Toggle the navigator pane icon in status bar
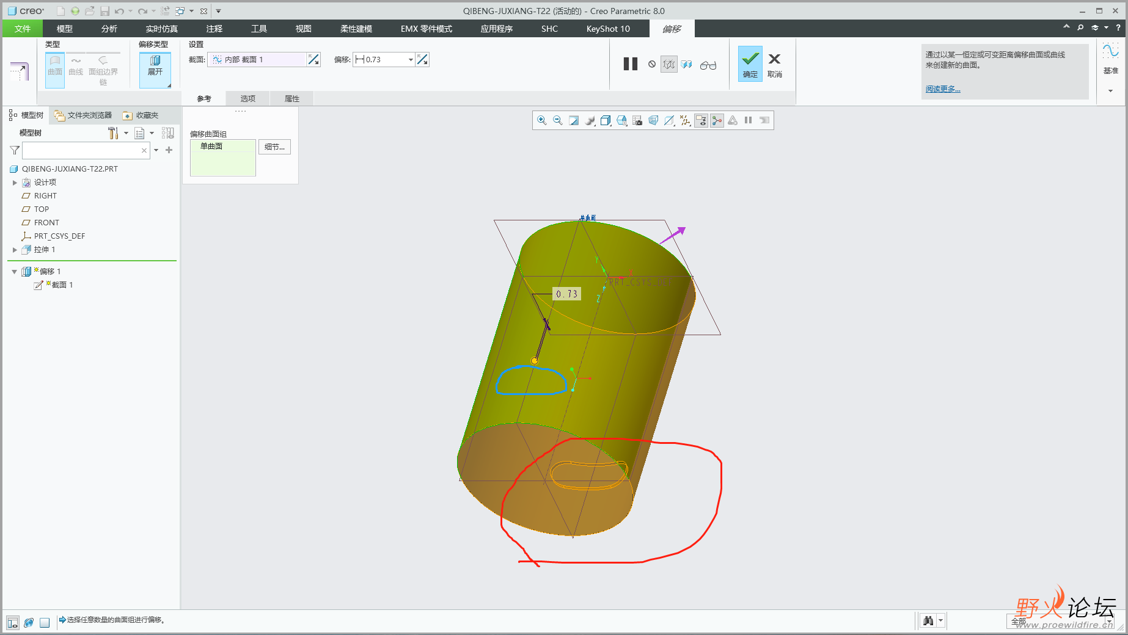Viewport: 1128px width, 635px height. click(13, 622)
